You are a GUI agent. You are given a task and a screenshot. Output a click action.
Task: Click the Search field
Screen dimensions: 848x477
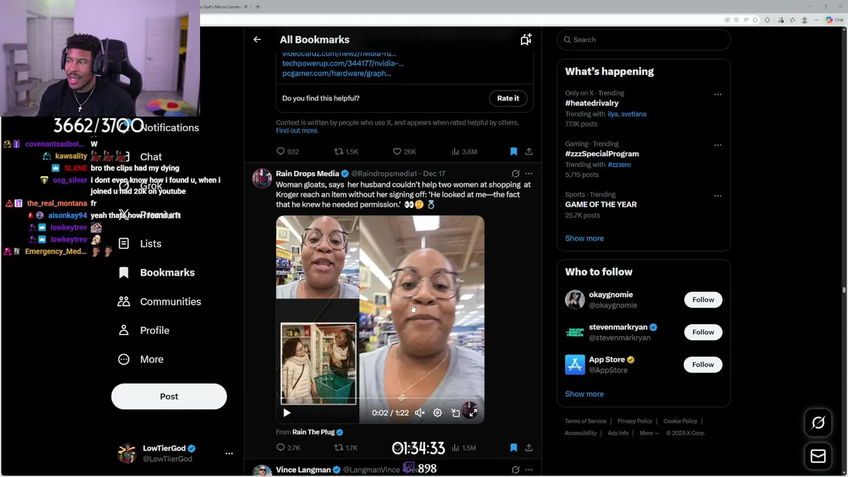pos(643,40)
